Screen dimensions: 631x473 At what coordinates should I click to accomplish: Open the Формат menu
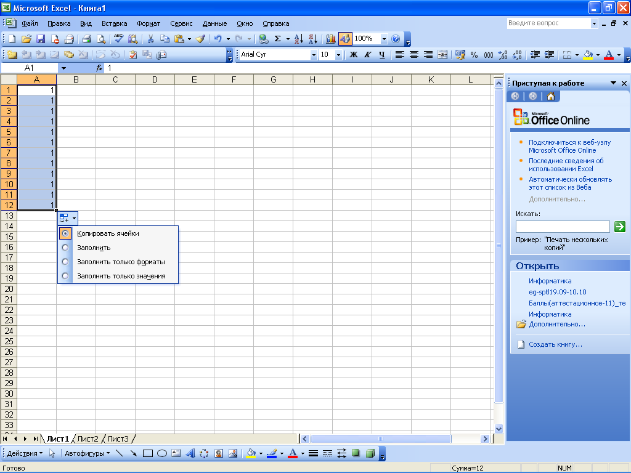[x=149, y=23]
